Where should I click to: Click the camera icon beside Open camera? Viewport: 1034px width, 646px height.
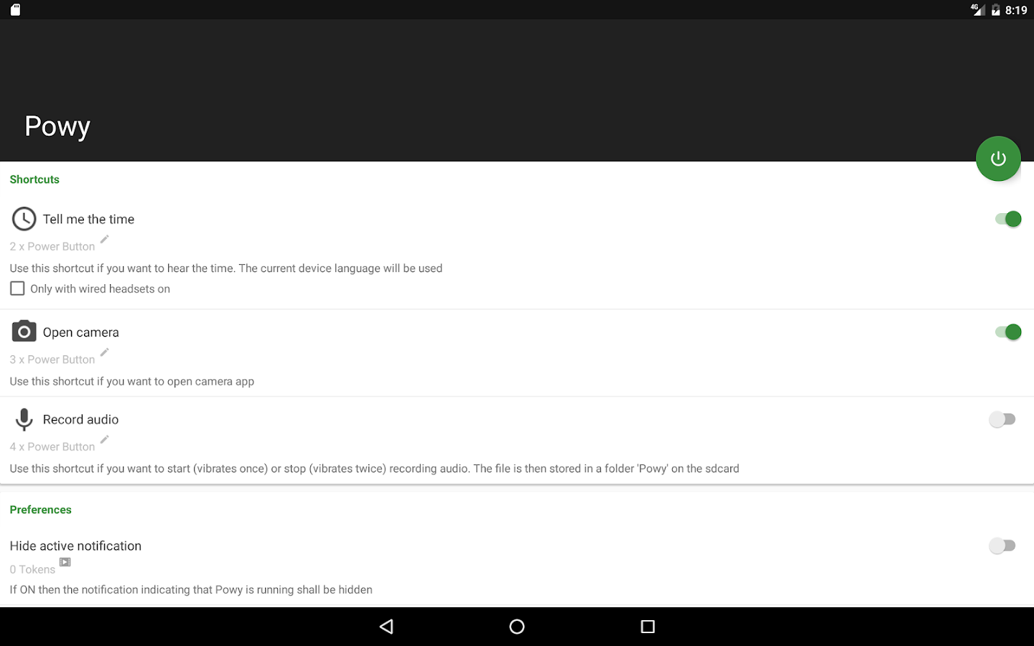24,332
